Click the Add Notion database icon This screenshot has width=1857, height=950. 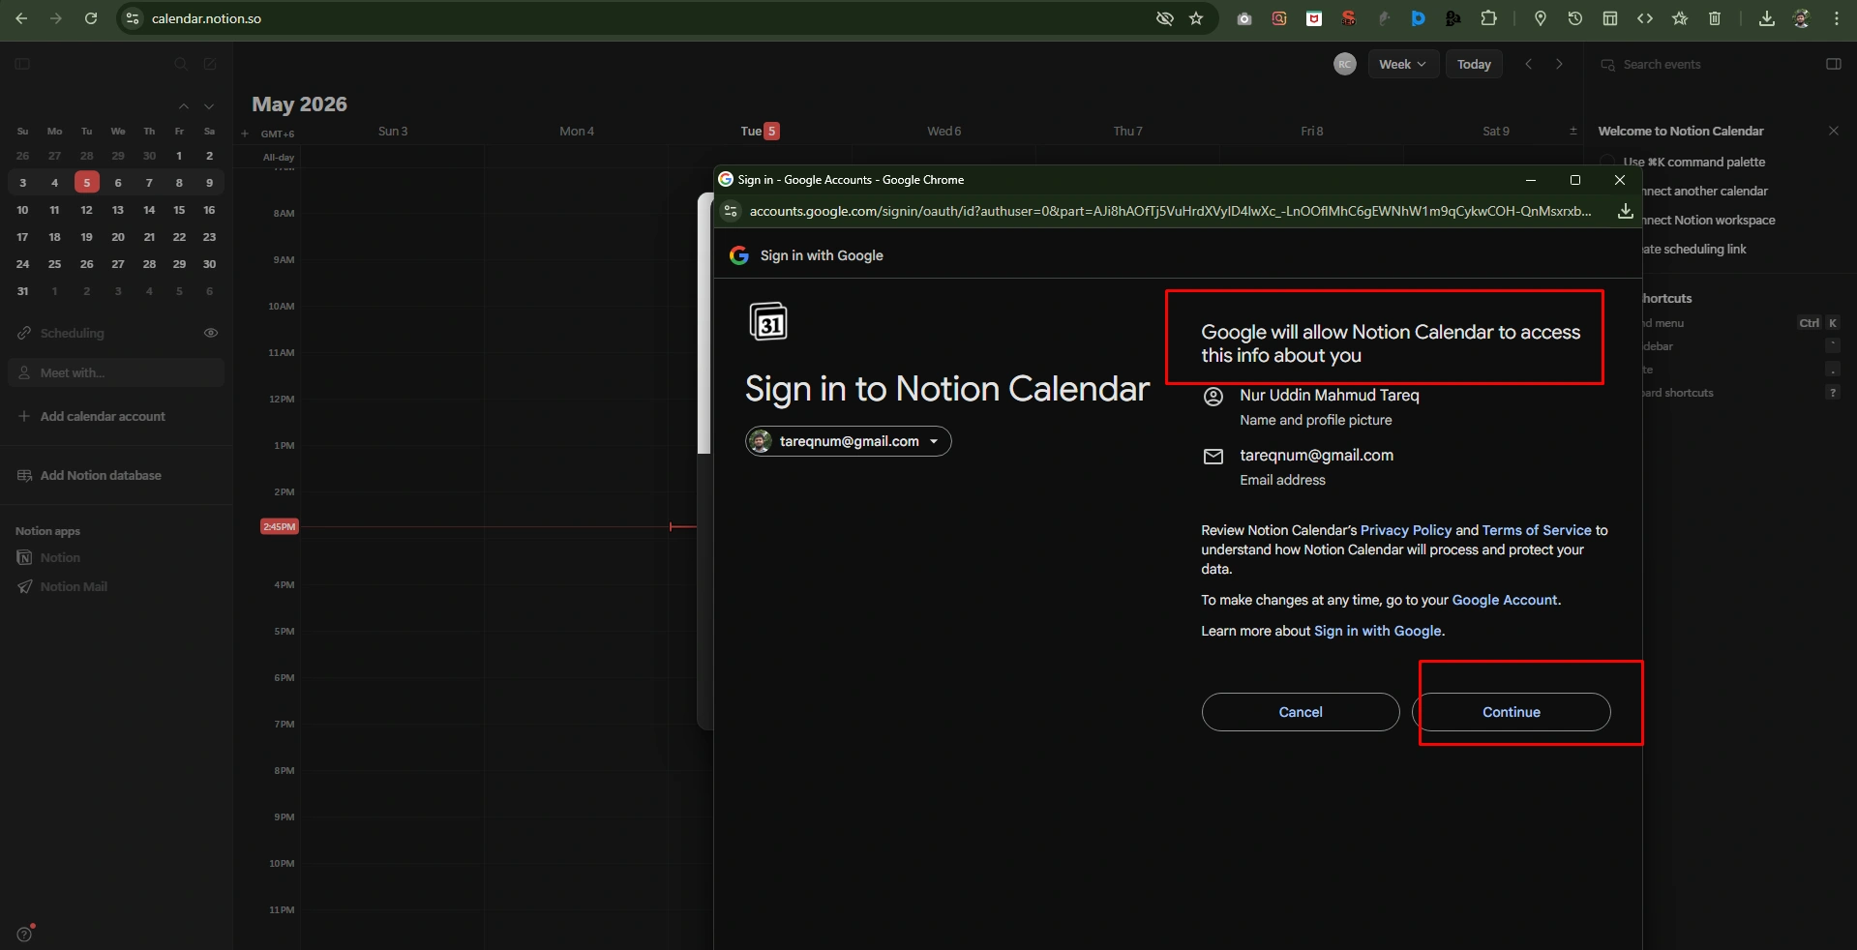click(x=25, y=475)
